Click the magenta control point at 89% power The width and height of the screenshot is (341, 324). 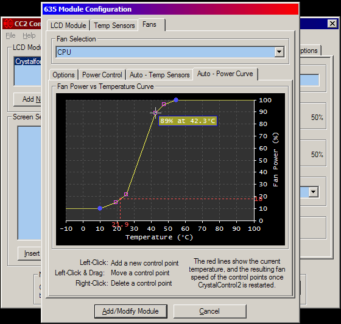(x=155, y=113)
